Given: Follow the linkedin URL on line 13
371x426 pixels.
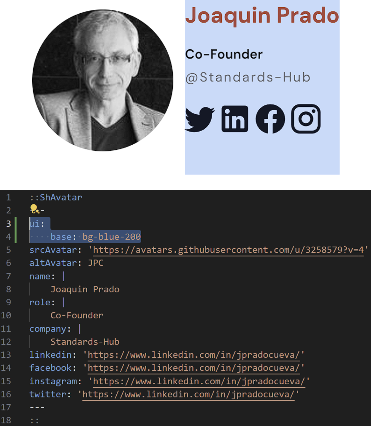Looking at the screenshot, I should point(194,355).
